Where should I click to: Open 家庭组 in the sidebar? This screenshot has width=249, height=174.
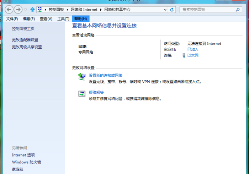point(18,169)
